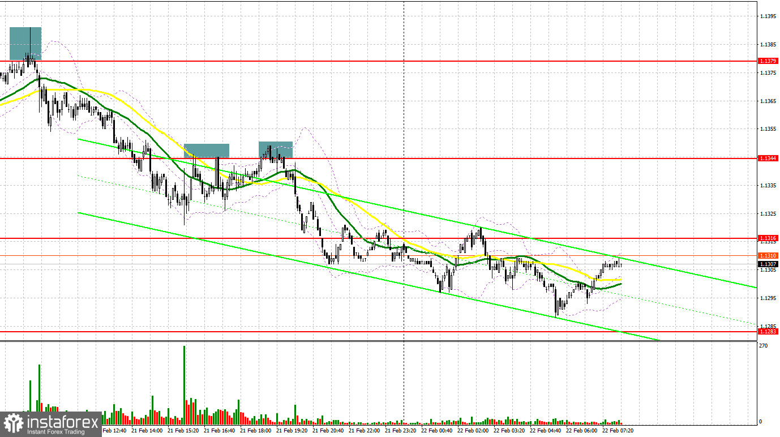Click the 1.1295 price axis value
The width and height of the screenshot is (780, 437).
pyautogui.click(x=769, y=298)
